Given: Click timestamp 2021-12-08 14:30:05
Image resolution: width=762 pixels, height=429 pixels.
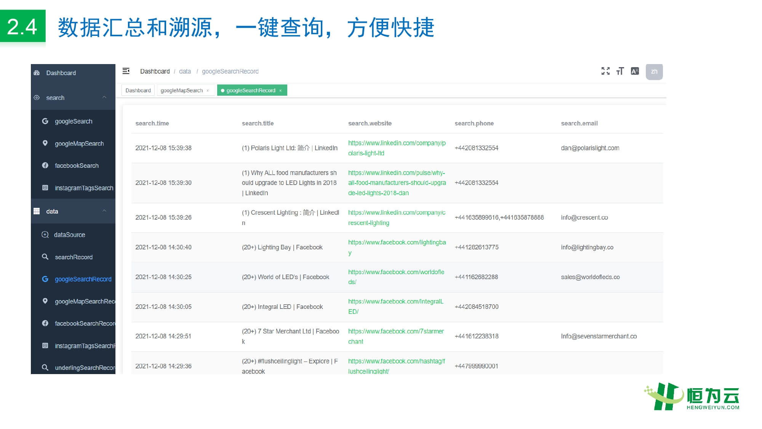Looking at the screenshot, I should coord(163,307).
